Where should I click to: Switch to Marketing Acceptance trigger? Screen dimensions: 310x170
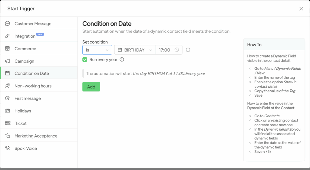[36, 136]
